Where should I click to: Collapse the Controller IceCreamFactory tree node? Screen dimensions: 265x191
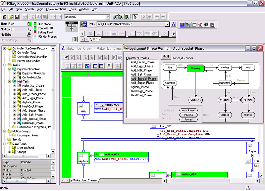click(5, 48)
